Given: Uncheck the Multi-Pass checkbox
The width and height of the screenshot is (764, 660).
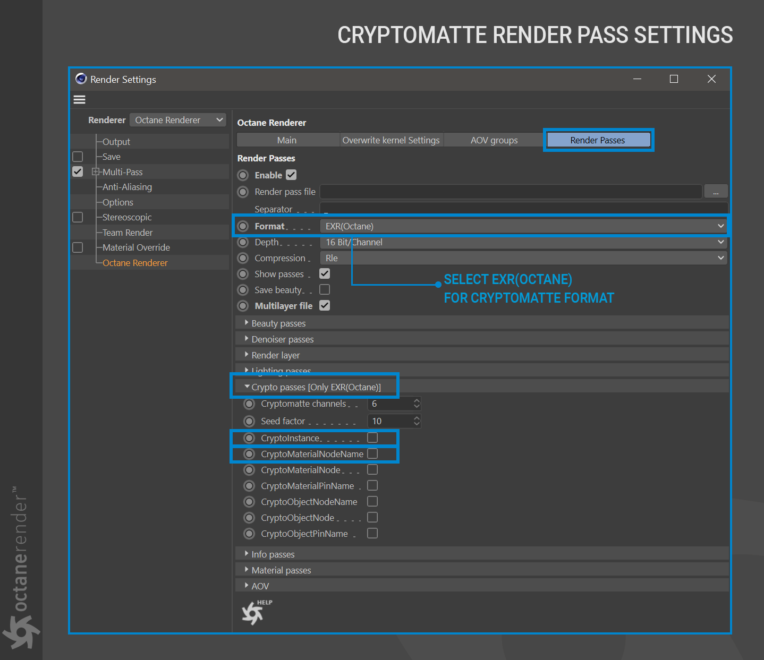Looking at the screenshot, I should 78,172.
